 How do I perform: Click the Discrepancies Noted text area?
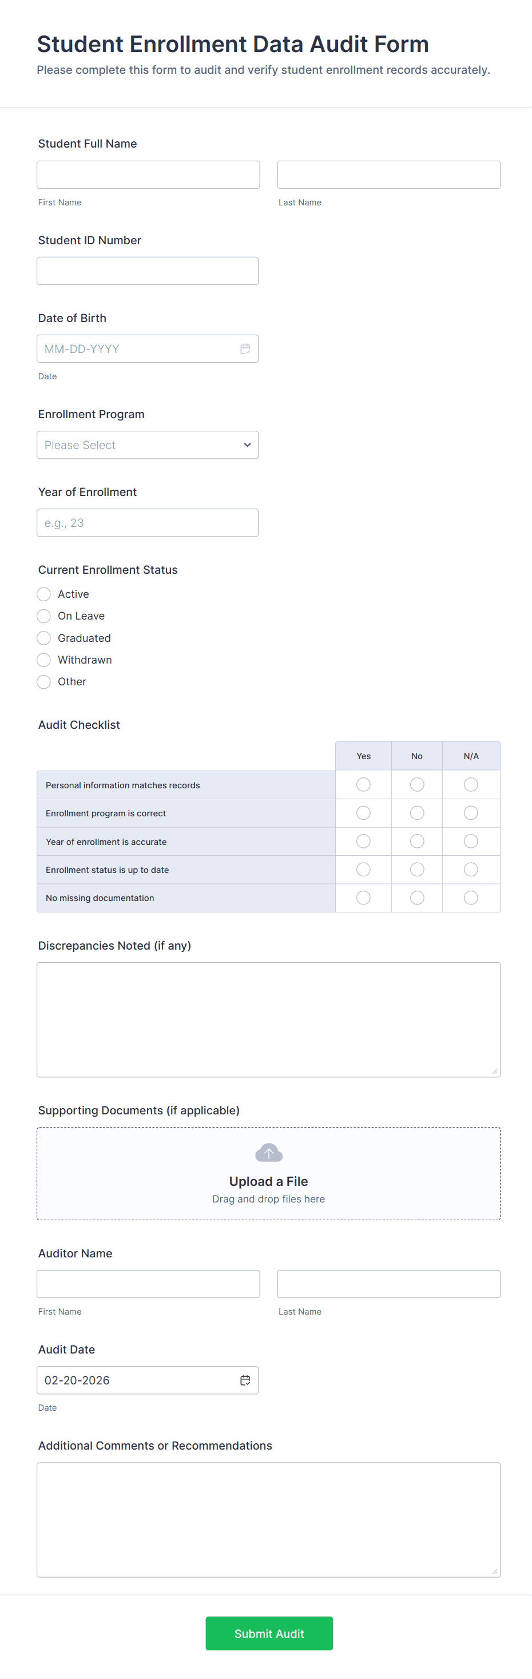coord(269,1019)
